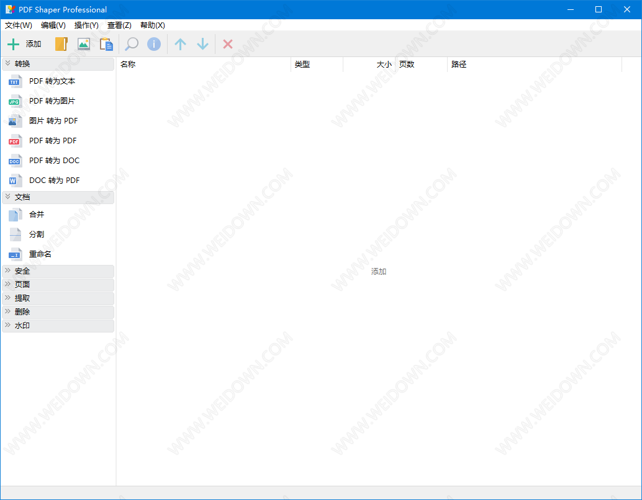Sort by the 页数 column header
This screenshot has width=642, height=500.
[421, 65]
